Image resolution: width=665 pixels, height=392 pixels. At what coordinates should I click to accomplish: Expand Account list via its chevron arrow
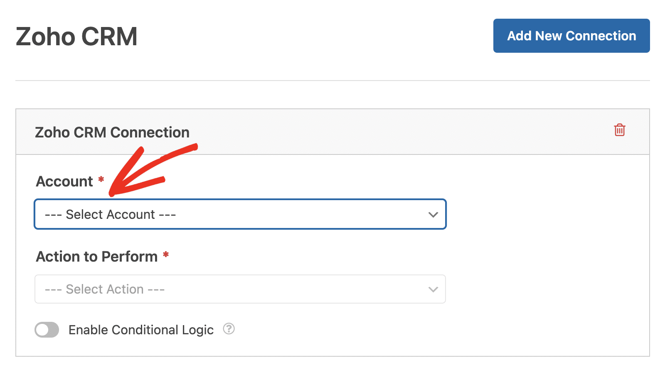point(433,215)
